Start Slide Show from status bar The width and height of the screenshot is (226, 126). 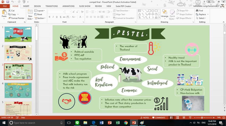point(190,118)
